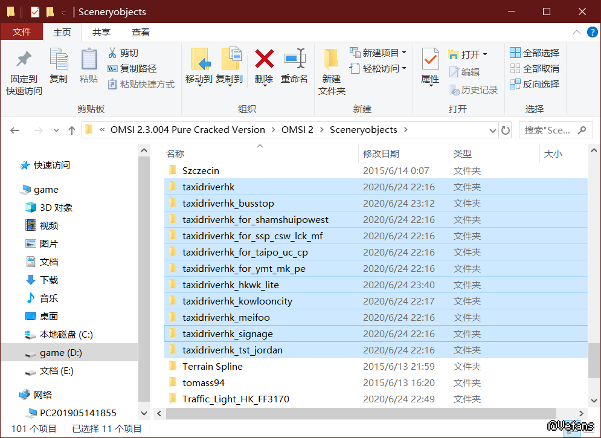Open the New Item (新建项目) dropdown
The image size is (601, 438).
click(x=378, y=53)
